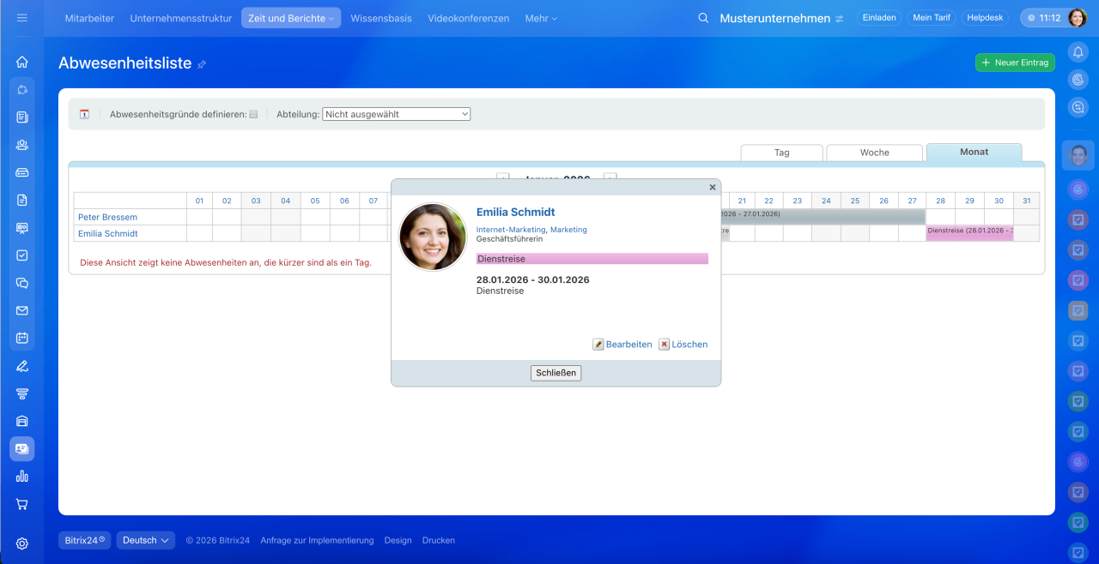Expand the Mehr menu in top navigation
This screenshot has width=1099, height=564.
pyautogui.click(x=541, y=18)
